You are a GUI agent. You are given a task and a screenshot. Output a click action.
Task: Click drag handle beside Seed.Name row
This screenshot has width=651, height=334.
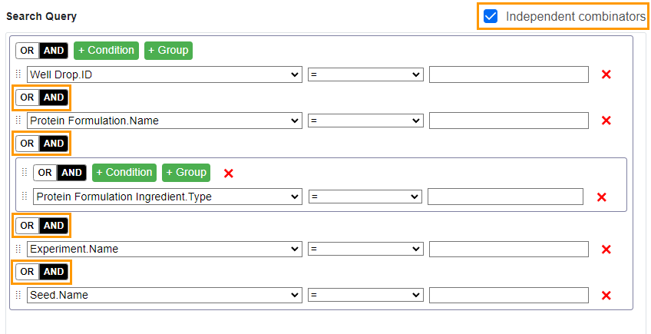[x=18, y=296]
